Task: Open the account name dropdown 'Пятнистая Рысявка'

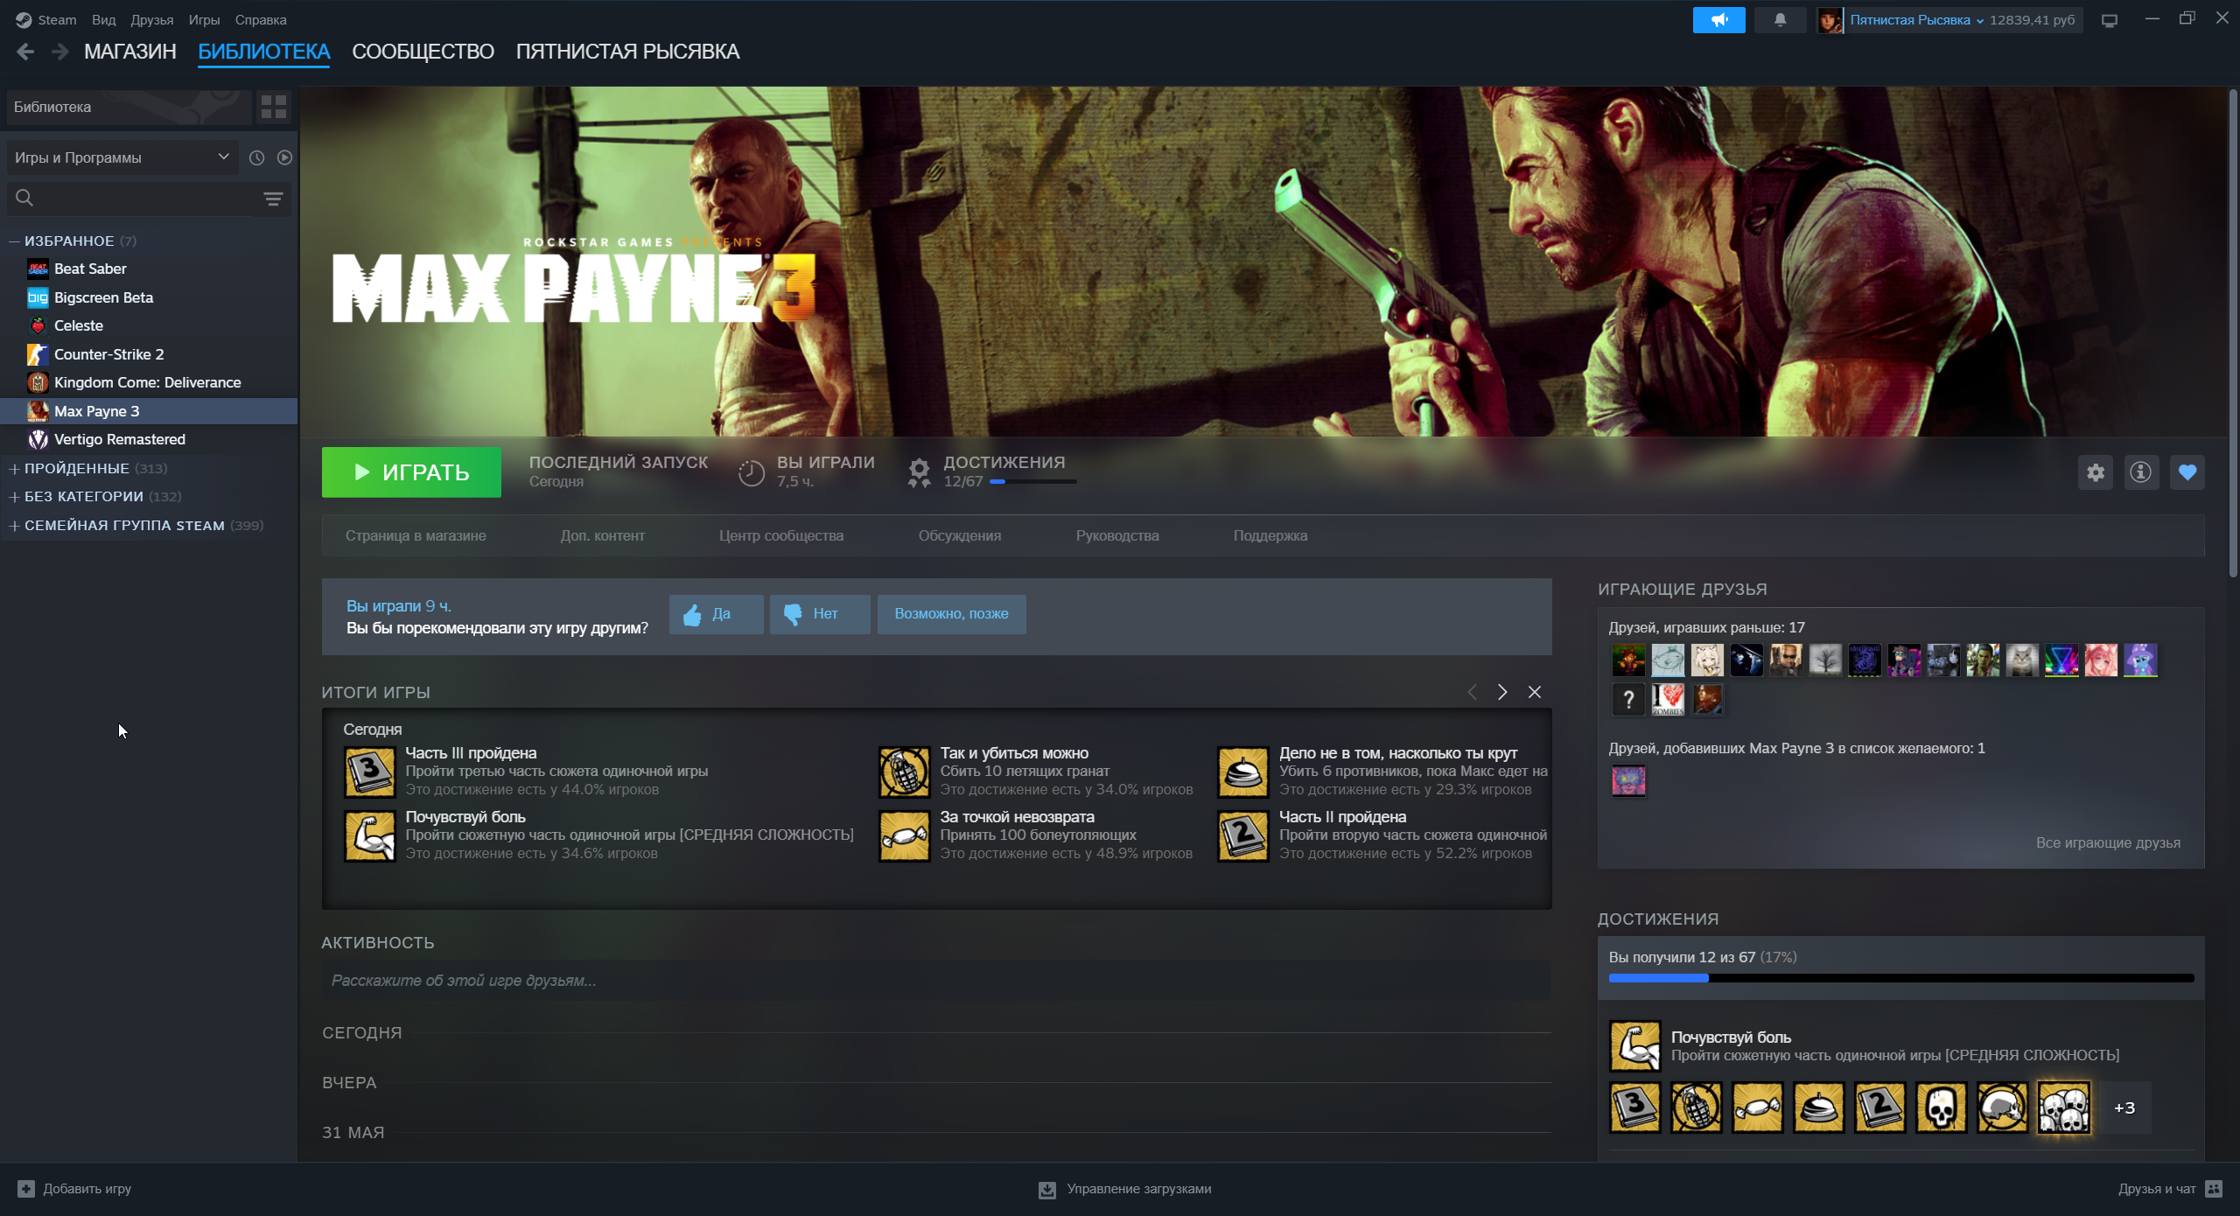Action: tap(1916, 20)
